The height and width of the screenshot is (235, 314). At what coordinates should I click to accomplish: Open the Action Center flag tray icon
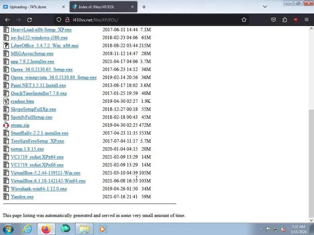(268, 229)
